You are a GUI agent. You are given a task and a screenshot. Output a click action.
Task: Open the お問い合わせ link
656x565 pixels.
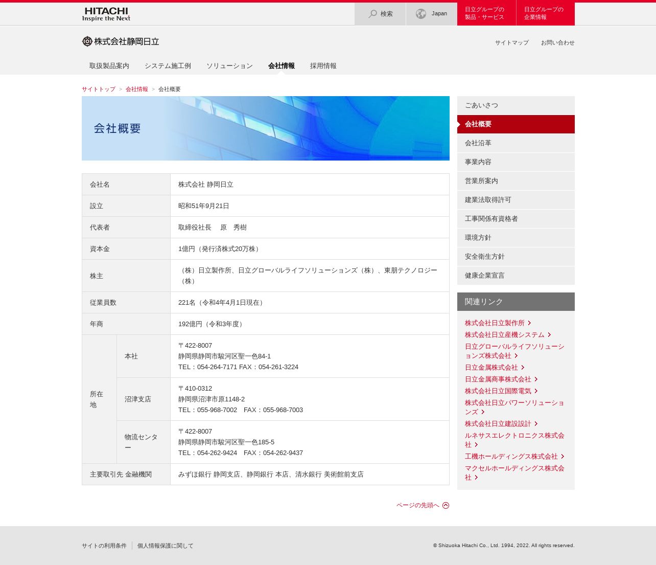pos(558,43)
